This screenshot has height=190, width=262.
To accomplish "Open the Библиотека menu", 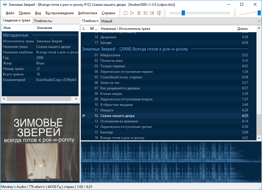I will 88,13.
